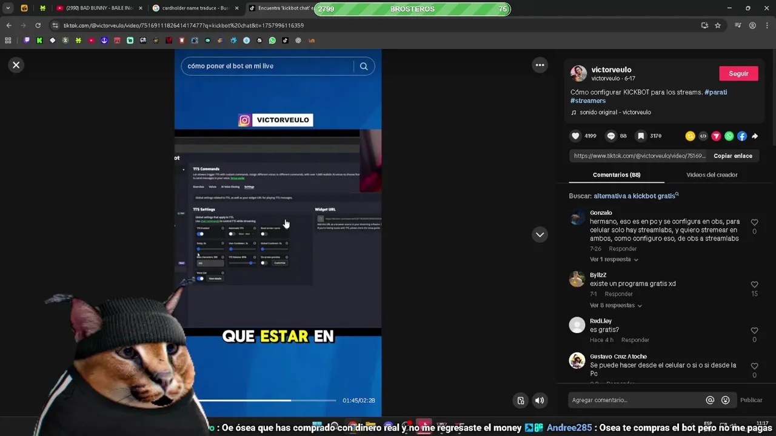
Task: Click the search magnifier in TikTok search box
Action: point(364,66)
